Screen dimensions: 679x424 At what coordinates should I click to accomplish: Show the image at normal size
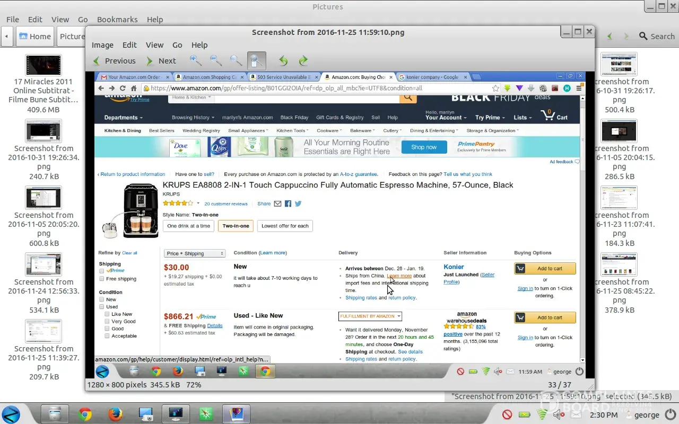pos(236,61)
